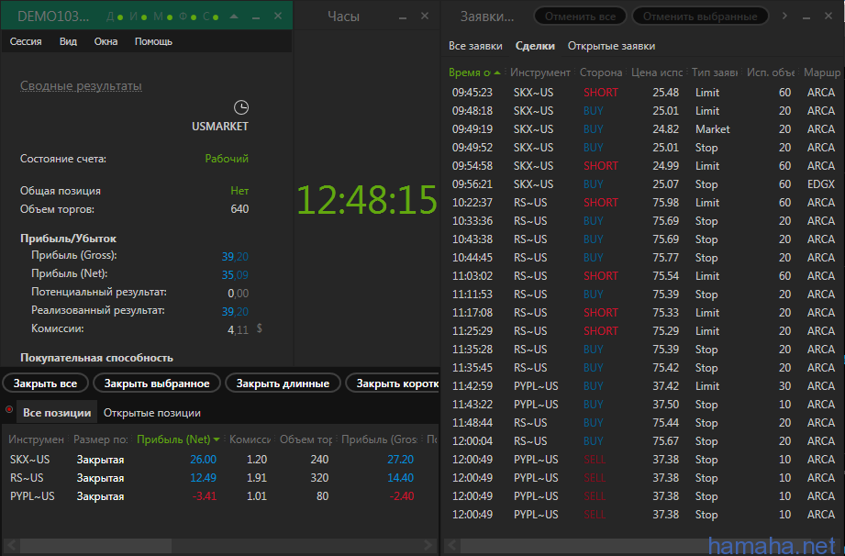The width and height of the screenshot is (845, 556).
Task: Sort positions by the Размер позиции column header
Action: point(100,439)
